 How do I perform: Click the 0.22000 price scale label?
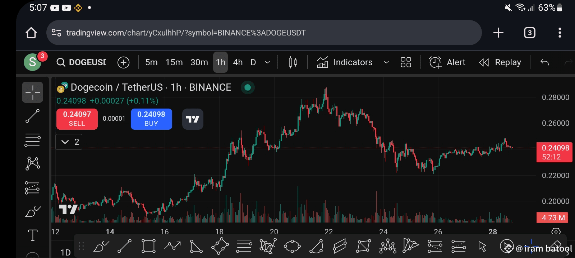tap(555, 175)
